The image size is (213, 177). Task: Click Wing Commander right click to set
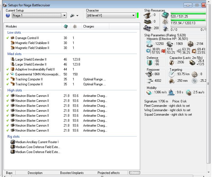click(167, 110)
